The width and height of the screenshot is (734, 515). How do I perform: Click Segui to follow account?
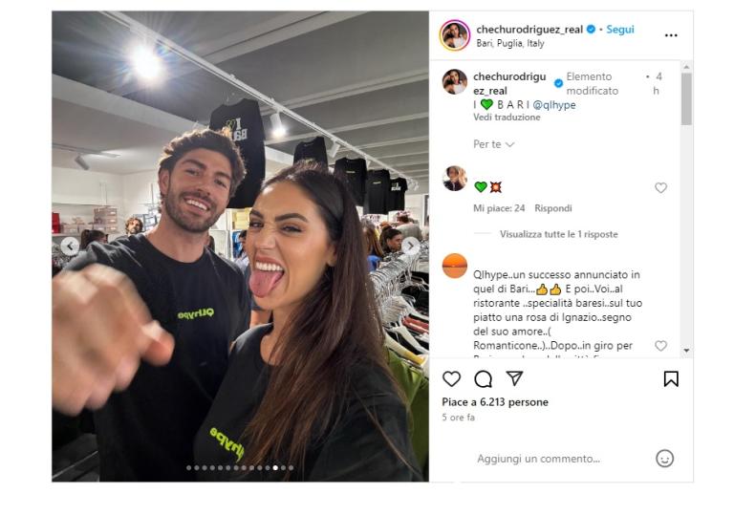pyautogui.click(x=619, y=30)
